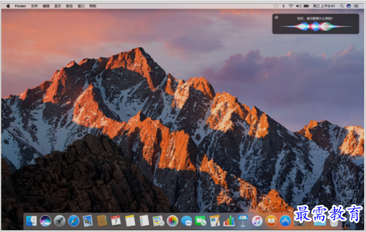366x232 pixels.
Task: Close the Siri prompt window
Action: (x=277, y=17)
